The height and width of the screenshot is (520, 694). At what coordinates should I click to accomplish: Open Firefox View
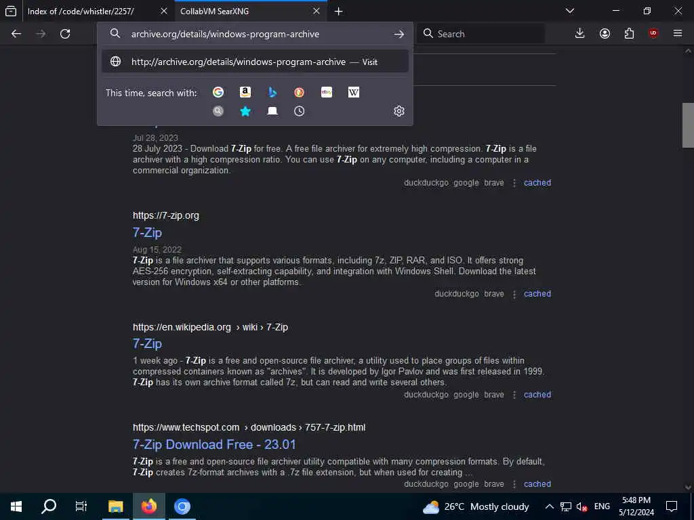[11, 11]
